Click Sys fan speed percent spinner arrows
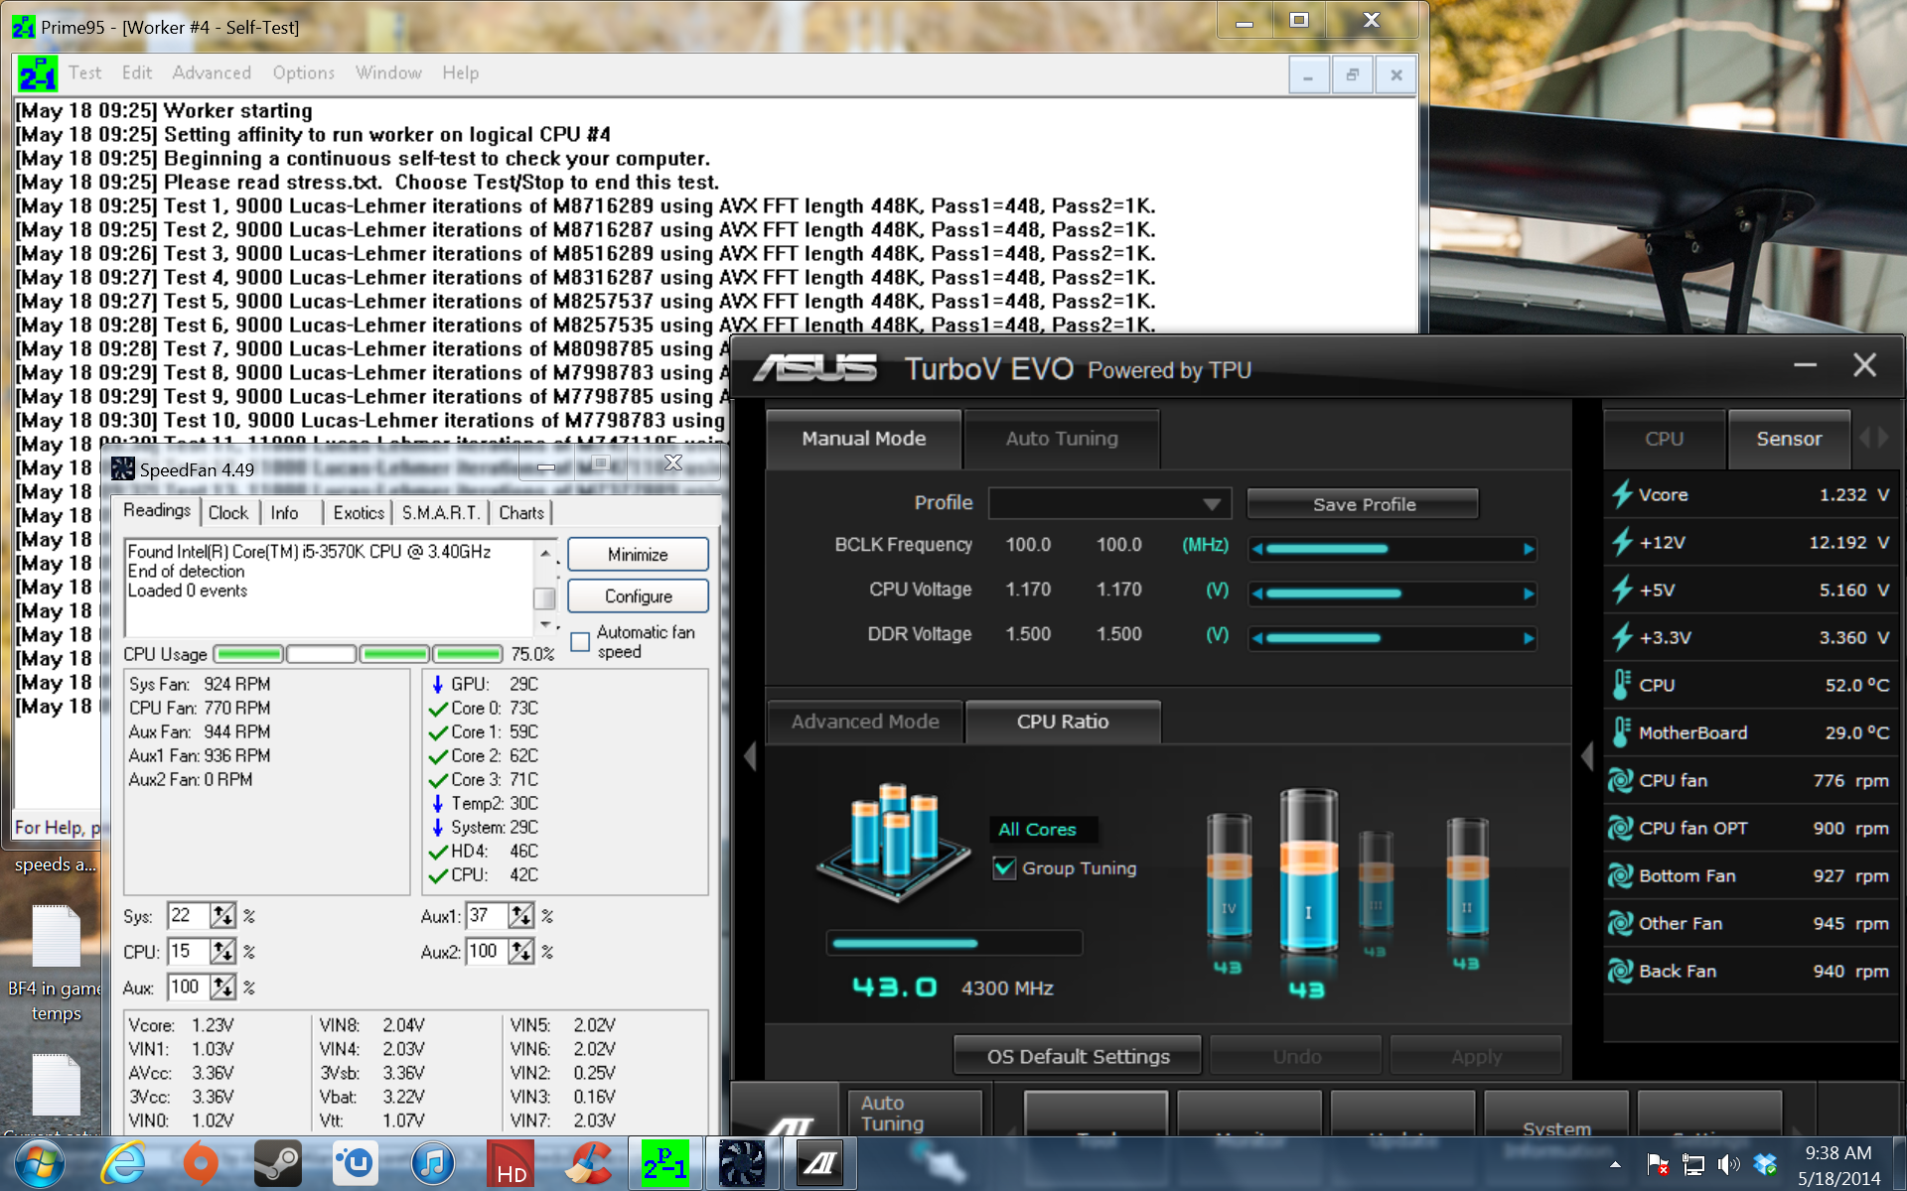The width and height of the screenshot is (1907, 1191). (222, 915)
